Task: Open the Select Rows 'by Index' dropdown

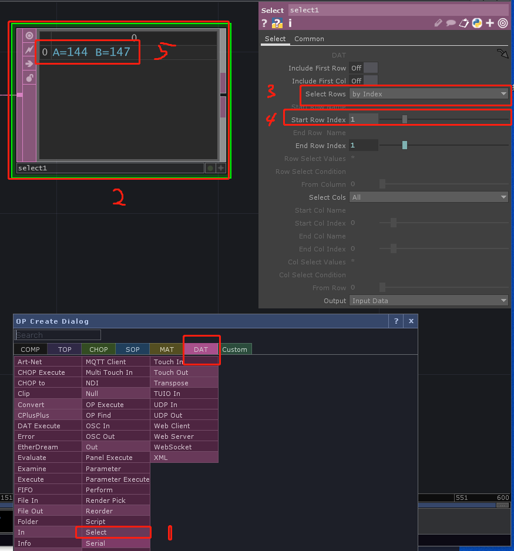Action: pyautogui.click(x=429, y=93)
